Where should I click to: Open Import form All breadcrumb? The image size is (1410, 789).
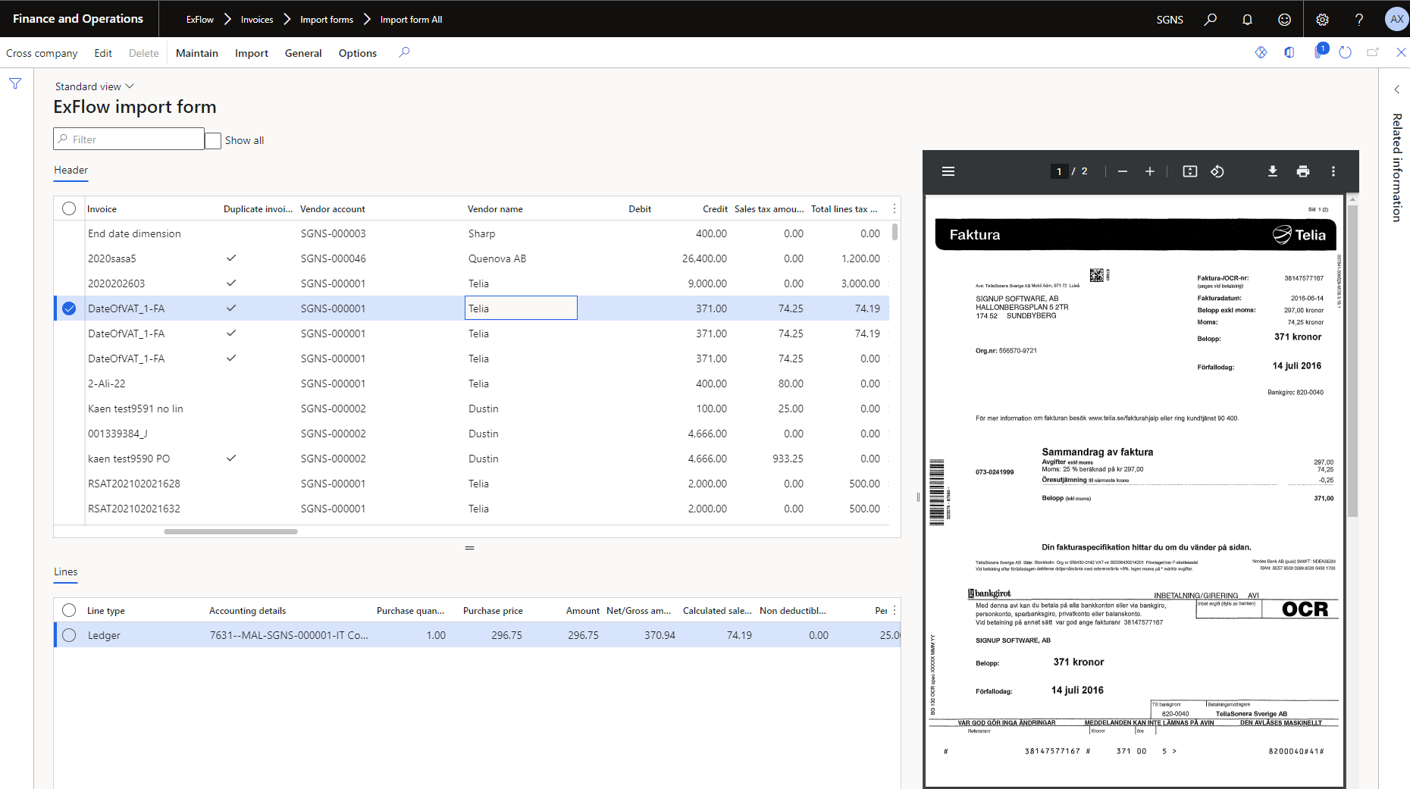tap(411, 20)
